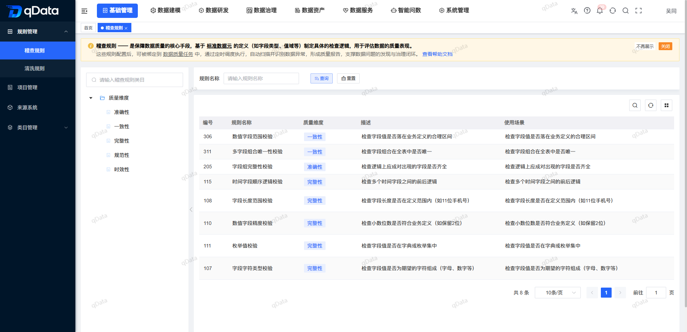Screen dimensions: 687x332
Task: Open the 吴同 user menu
Action: pyautogui.click(x=671, y=11)
